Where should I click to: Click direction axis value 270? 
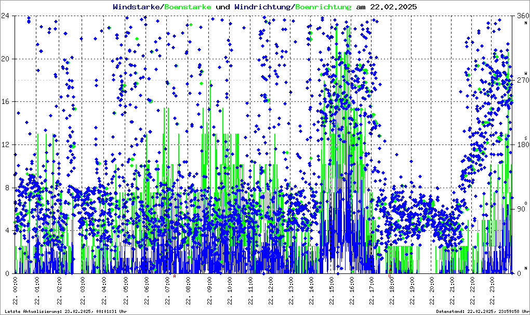pos(523,80)
